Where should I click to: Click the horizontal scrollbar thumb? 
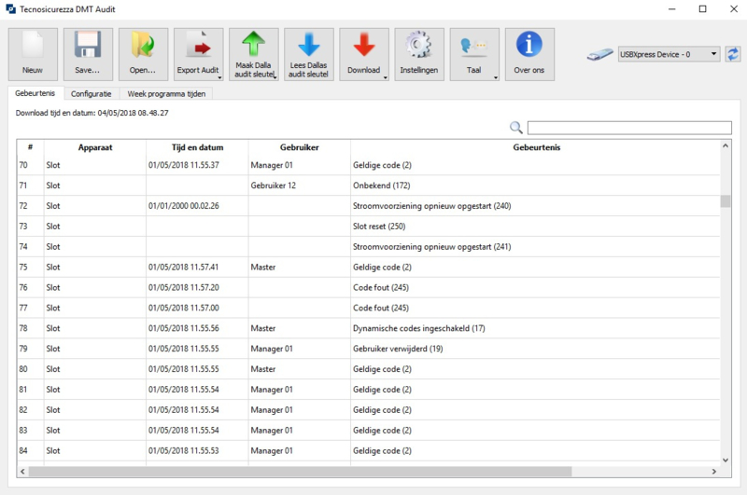pyautogui.click(x=300, y=471)
